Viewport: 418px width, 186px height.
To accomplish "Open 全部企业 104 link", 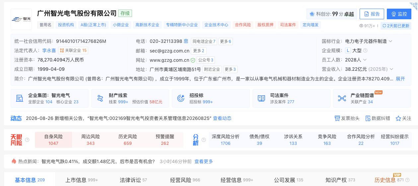I will point(40,102).
